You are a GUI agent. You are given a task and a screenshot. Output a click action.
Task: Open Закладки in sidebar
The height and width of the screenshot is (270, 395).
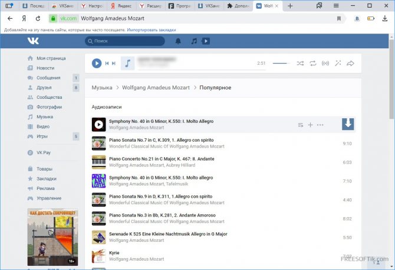[47, 179]
